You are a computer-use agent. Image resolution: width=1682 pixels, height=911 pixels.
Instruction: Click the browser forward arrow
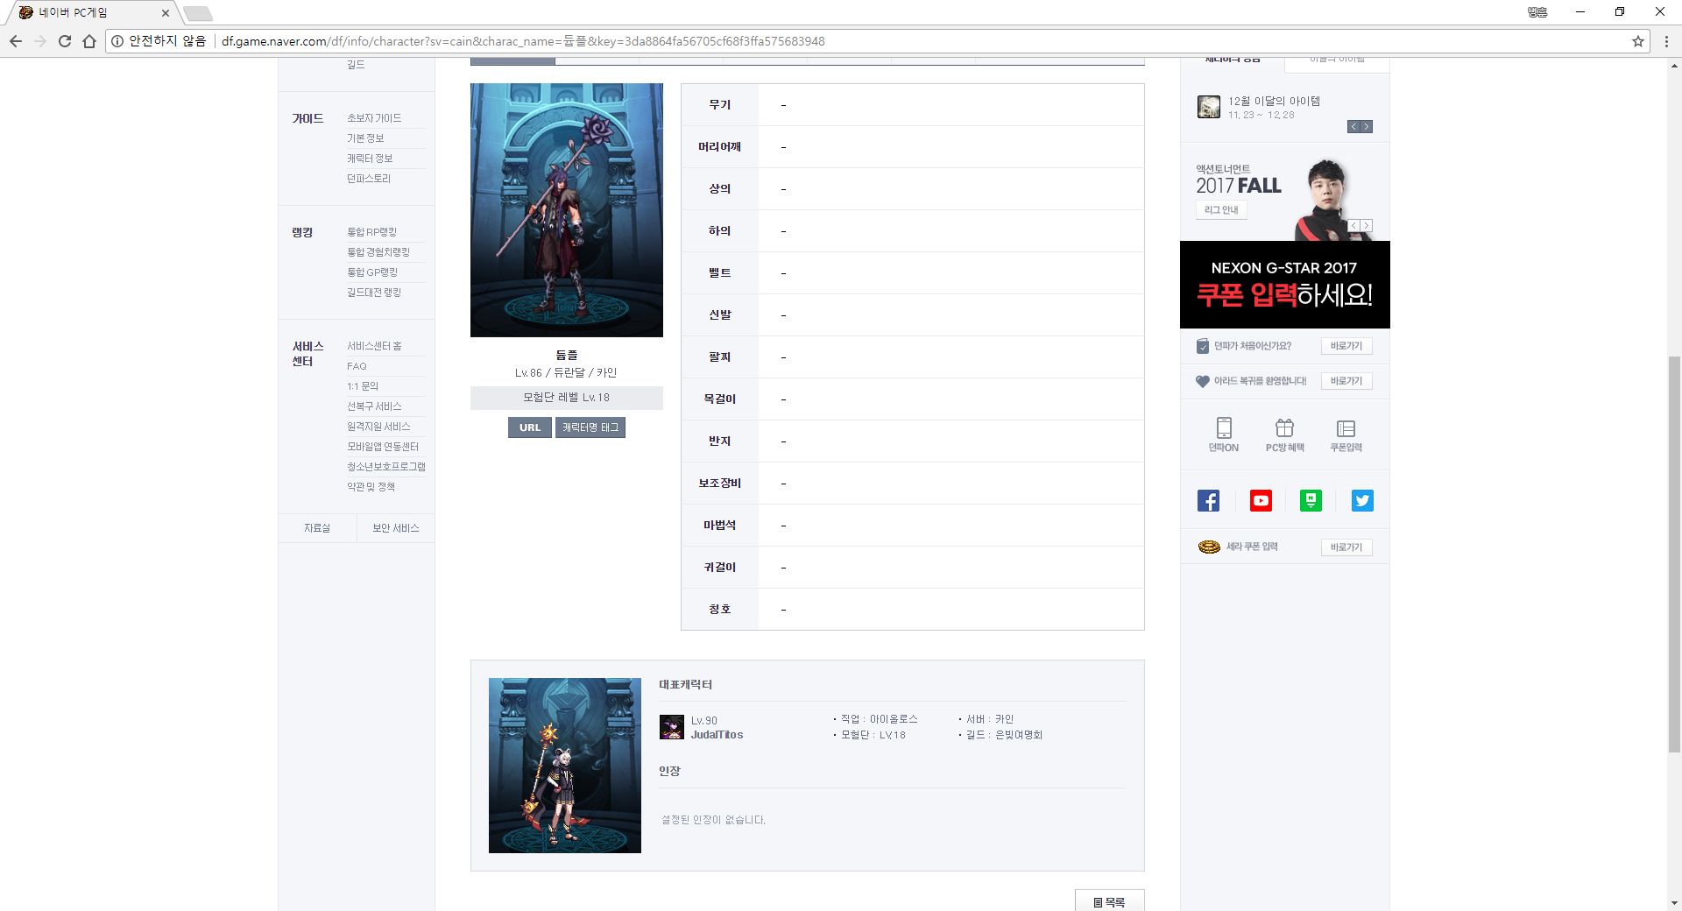click(40, 41)
